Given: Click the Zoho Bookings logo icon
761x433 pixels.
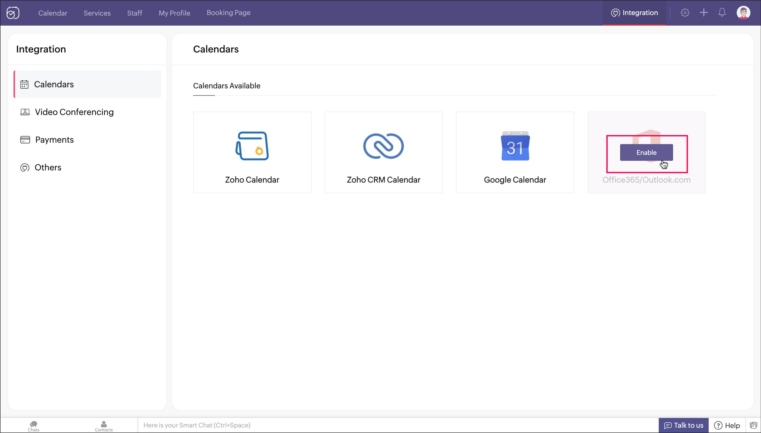Looking at the screenshot, I should tap(13, 13).
